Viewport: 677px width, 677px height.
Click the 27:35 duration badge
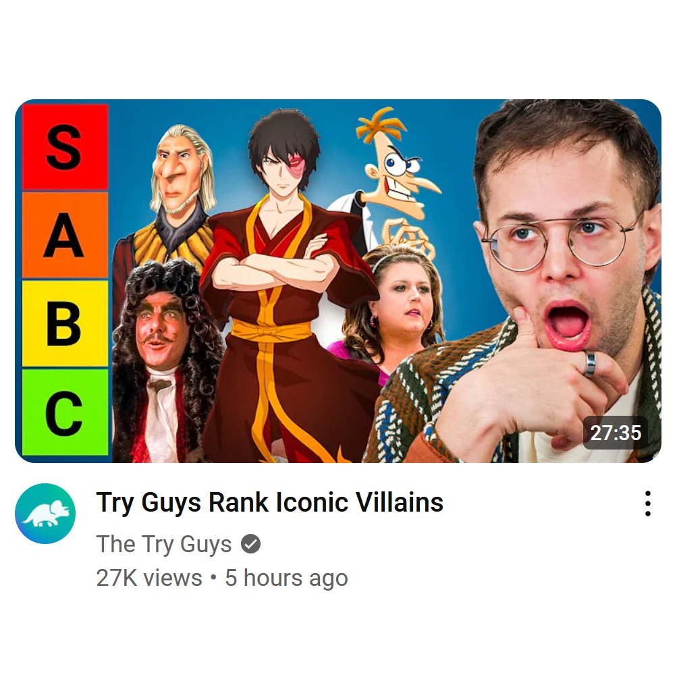pyautogui.click(x=616, y=433)
